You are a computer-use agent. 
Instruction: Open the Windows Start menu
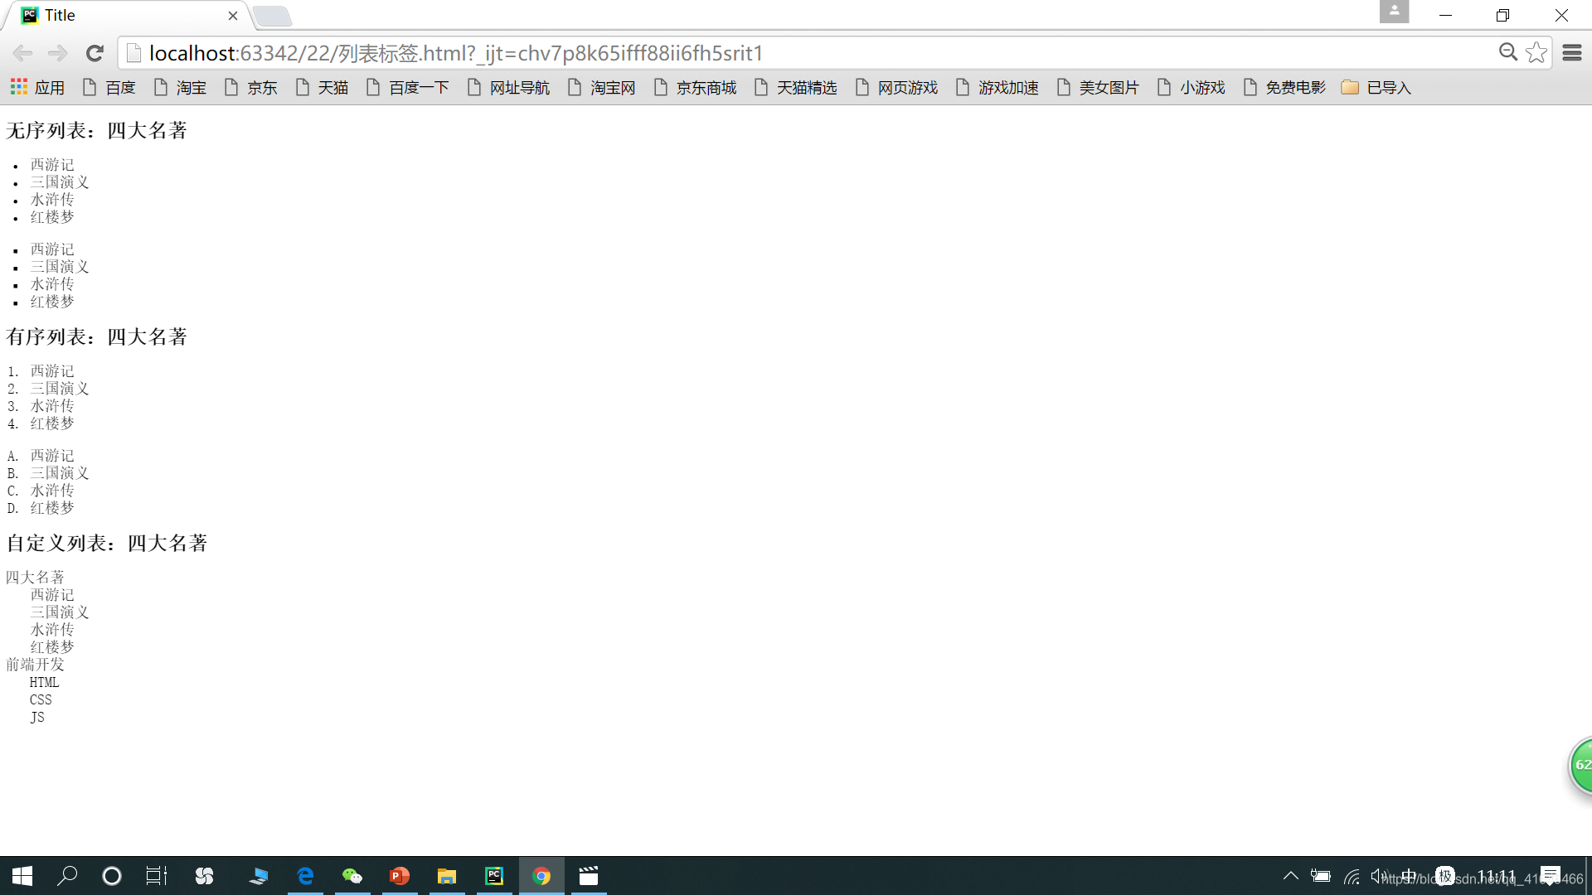22,876
